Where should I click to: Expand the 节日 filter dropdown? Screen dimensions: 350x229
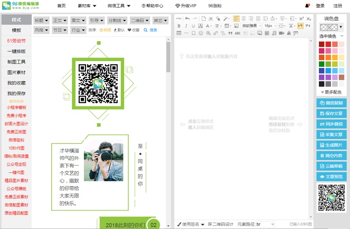(x=60, y=30)
